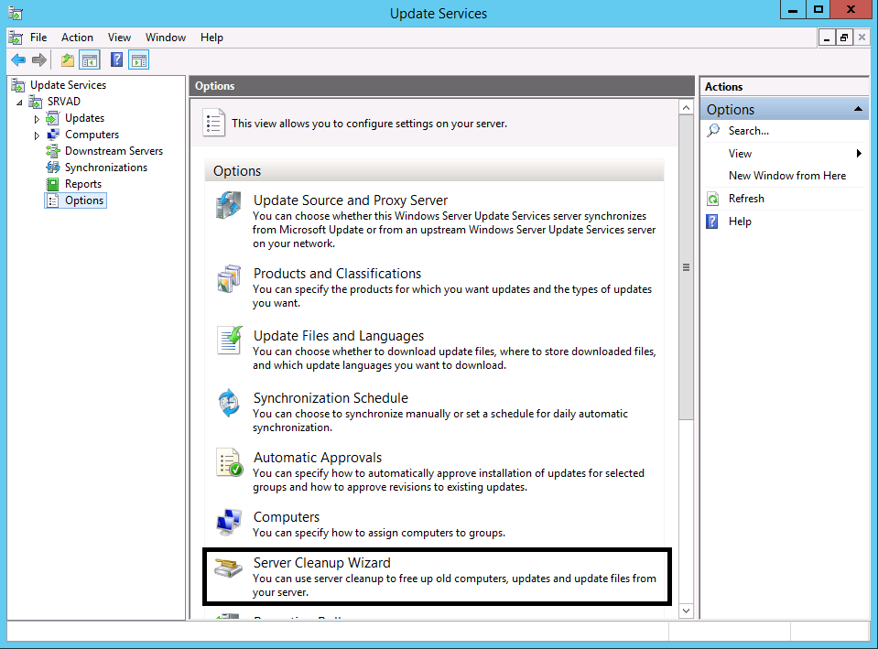Click the scroll up arrow in Options pane
The width and height of the screenshot is (878, 649).
[x=686, y=107]
